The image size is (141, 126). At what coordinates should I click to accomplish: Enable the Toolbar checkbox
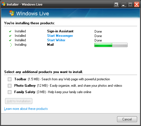(9, 79)
